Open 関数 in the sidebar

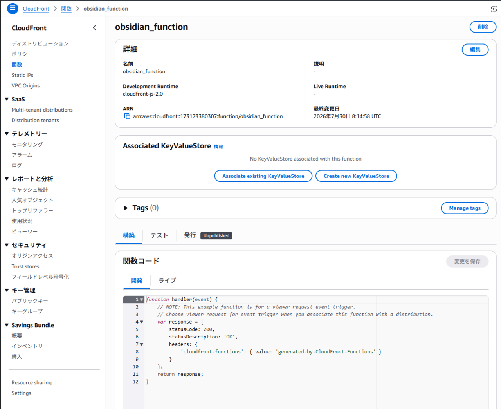pos(17,65)
